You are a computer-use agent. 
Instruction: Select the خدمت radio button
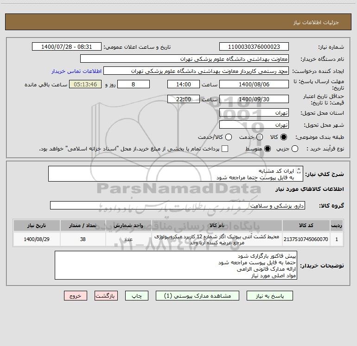(x=260, y=137)
